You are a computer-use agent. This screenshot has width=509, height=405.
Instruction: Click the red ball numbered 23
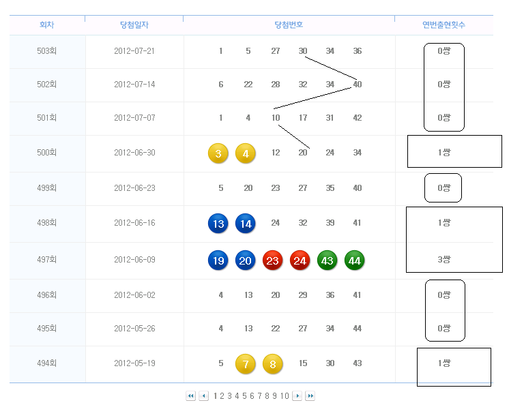tap(273, 260)
